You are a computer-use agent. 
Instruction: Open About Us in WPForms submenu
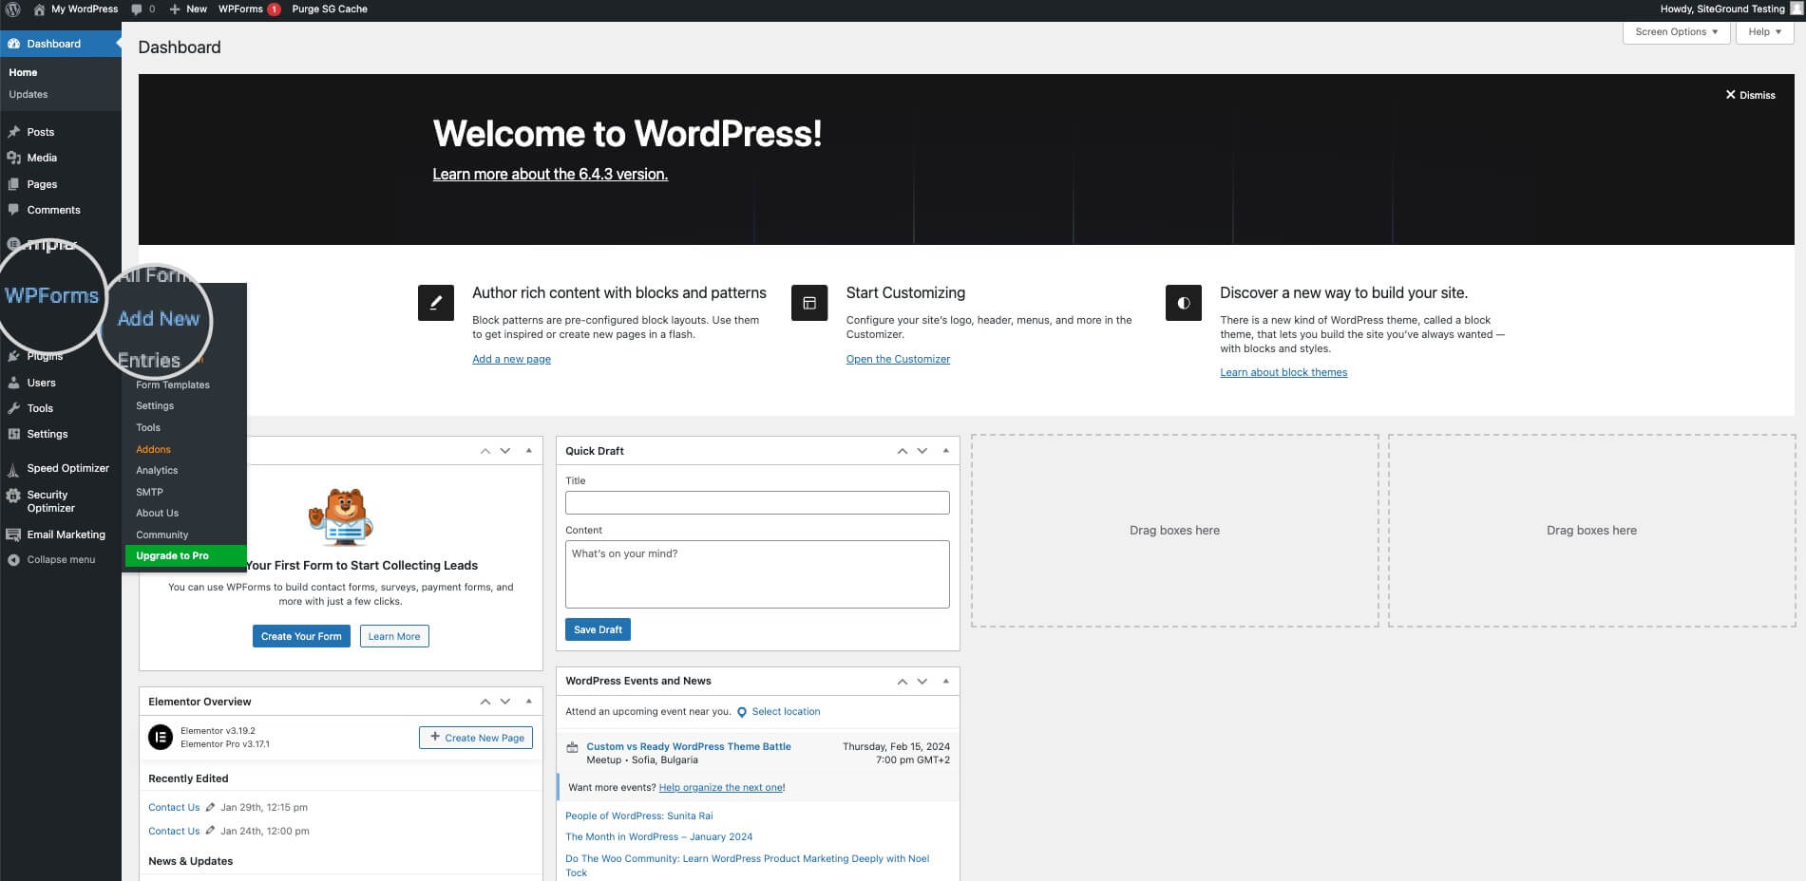pyautogui.click(x=157, y=513)
